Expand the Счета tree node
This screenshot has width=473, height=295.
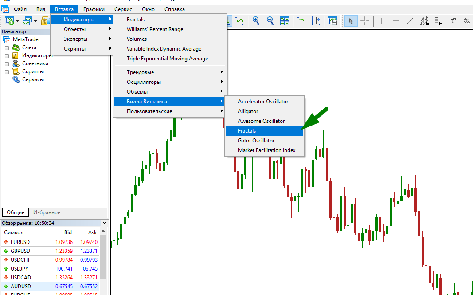(7, 48)
